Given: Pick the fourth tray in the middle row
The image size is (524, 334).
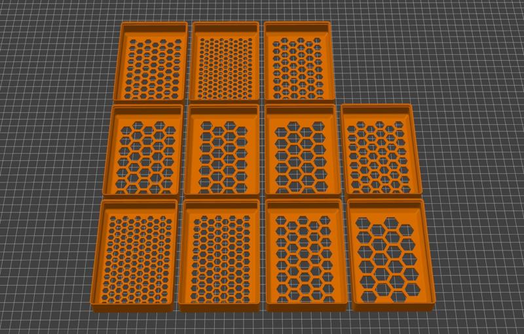Looking at the screenshot, I should (x=381, y=151).
